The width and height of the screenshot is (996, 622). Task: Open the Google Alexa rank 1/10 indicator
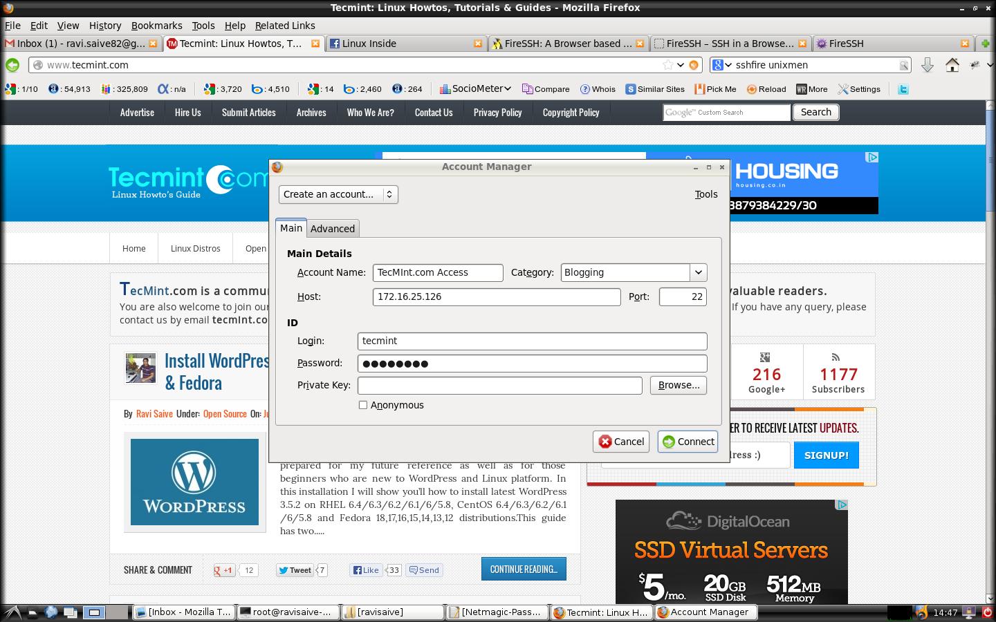tap(21, 89)
